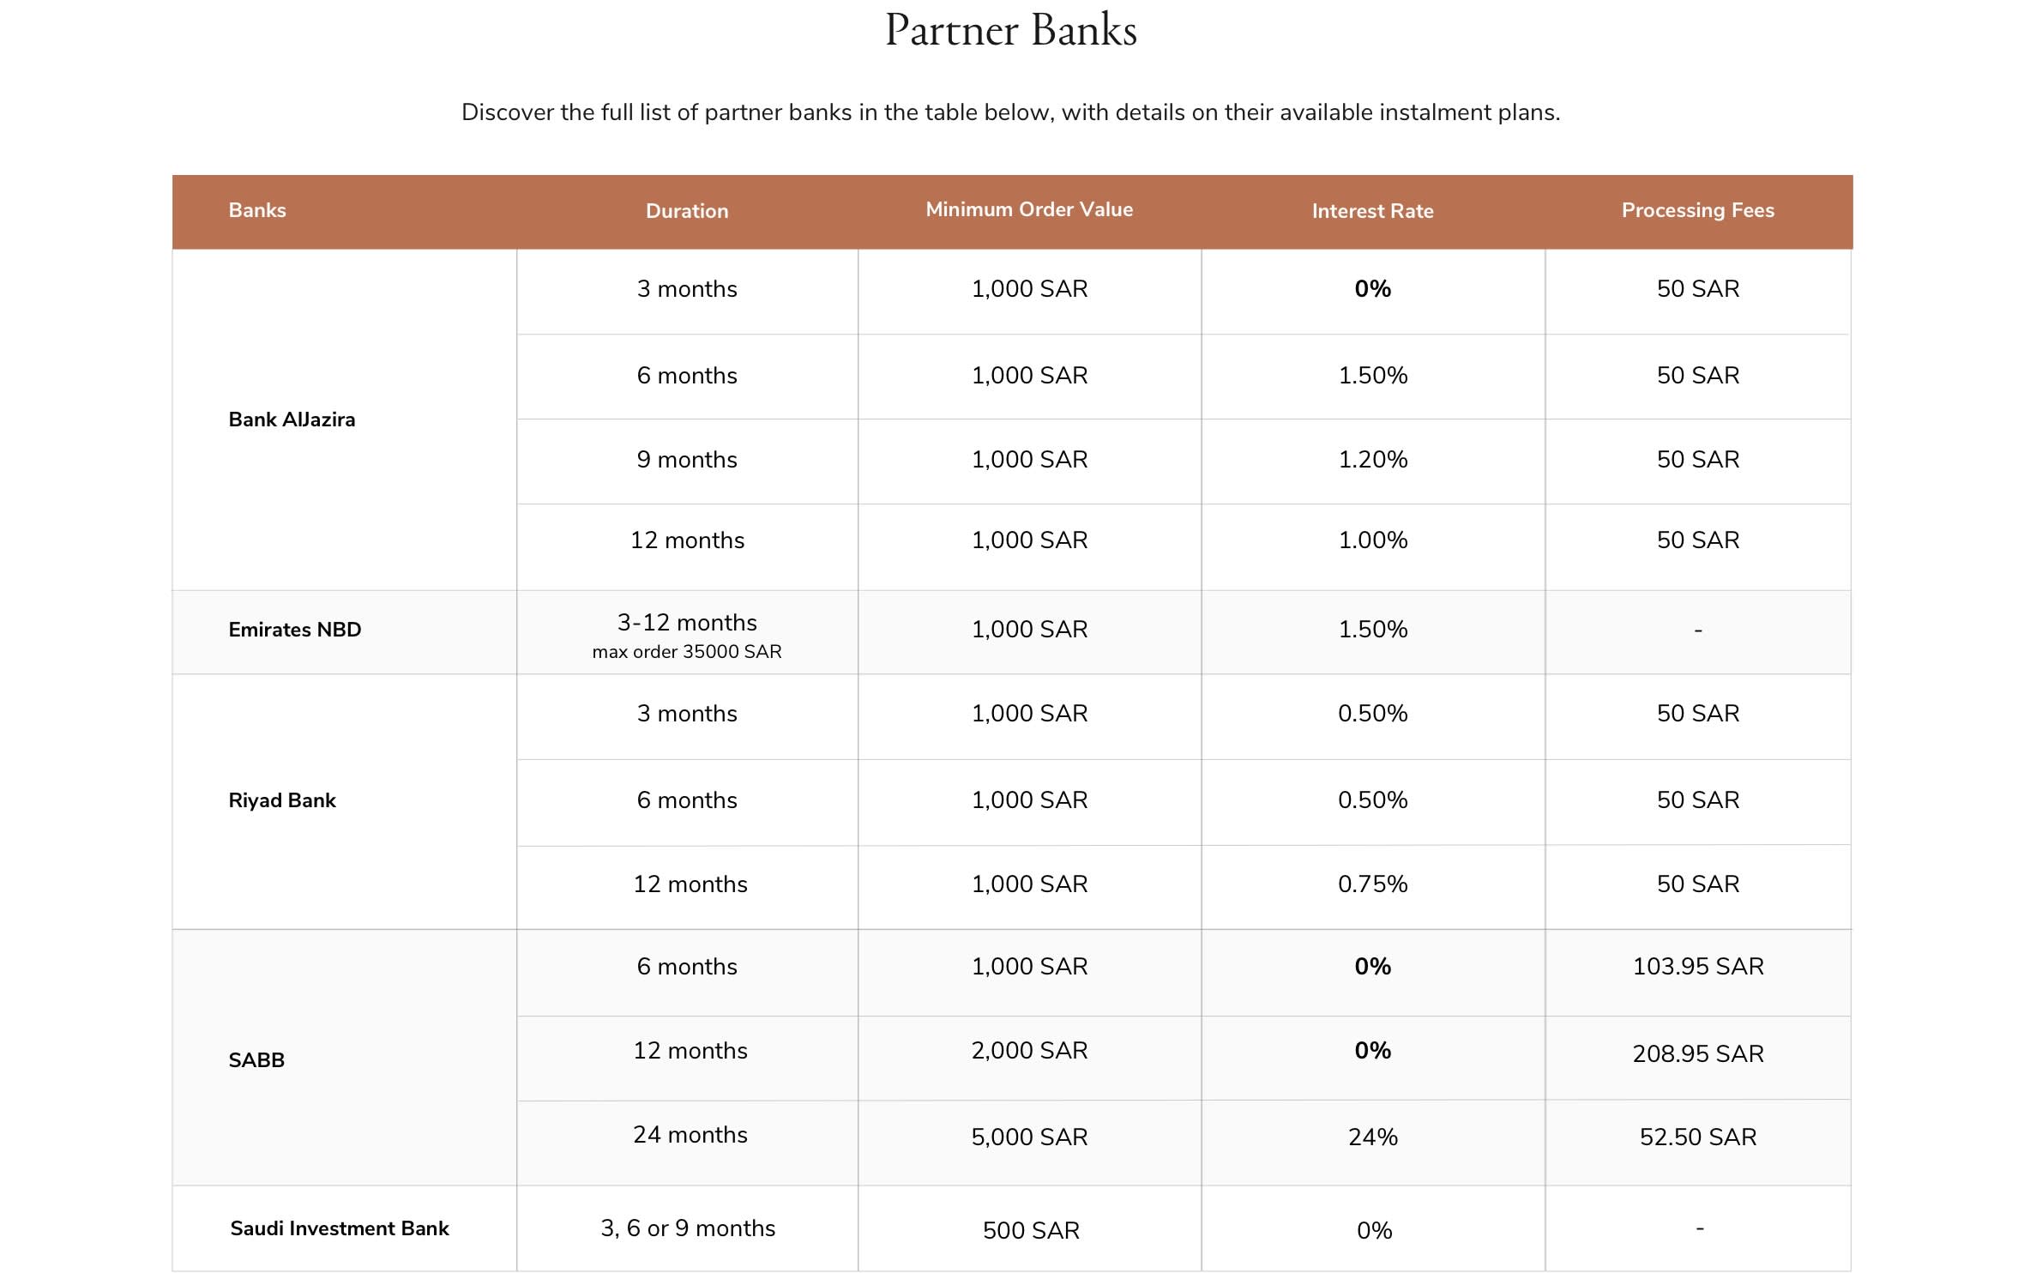Select the Banks column header
Image resolution: width=2024 pixels, height=1273 pixels.
[257, 210]
